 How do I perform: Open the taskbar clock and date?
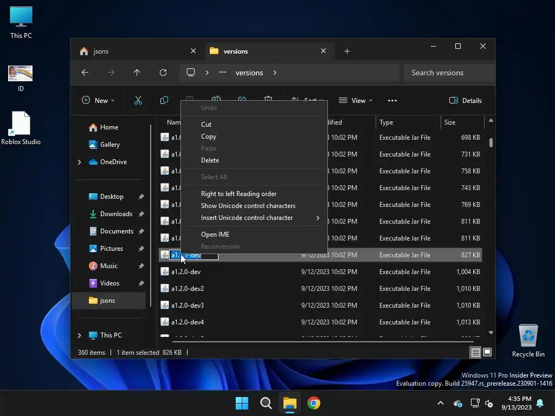517,403
